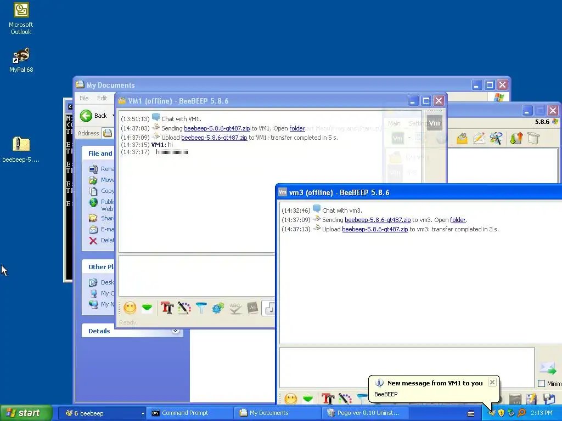562x421 pixels.
Task: Click orange magnifier icon in system tray
Action: [522, 413]
